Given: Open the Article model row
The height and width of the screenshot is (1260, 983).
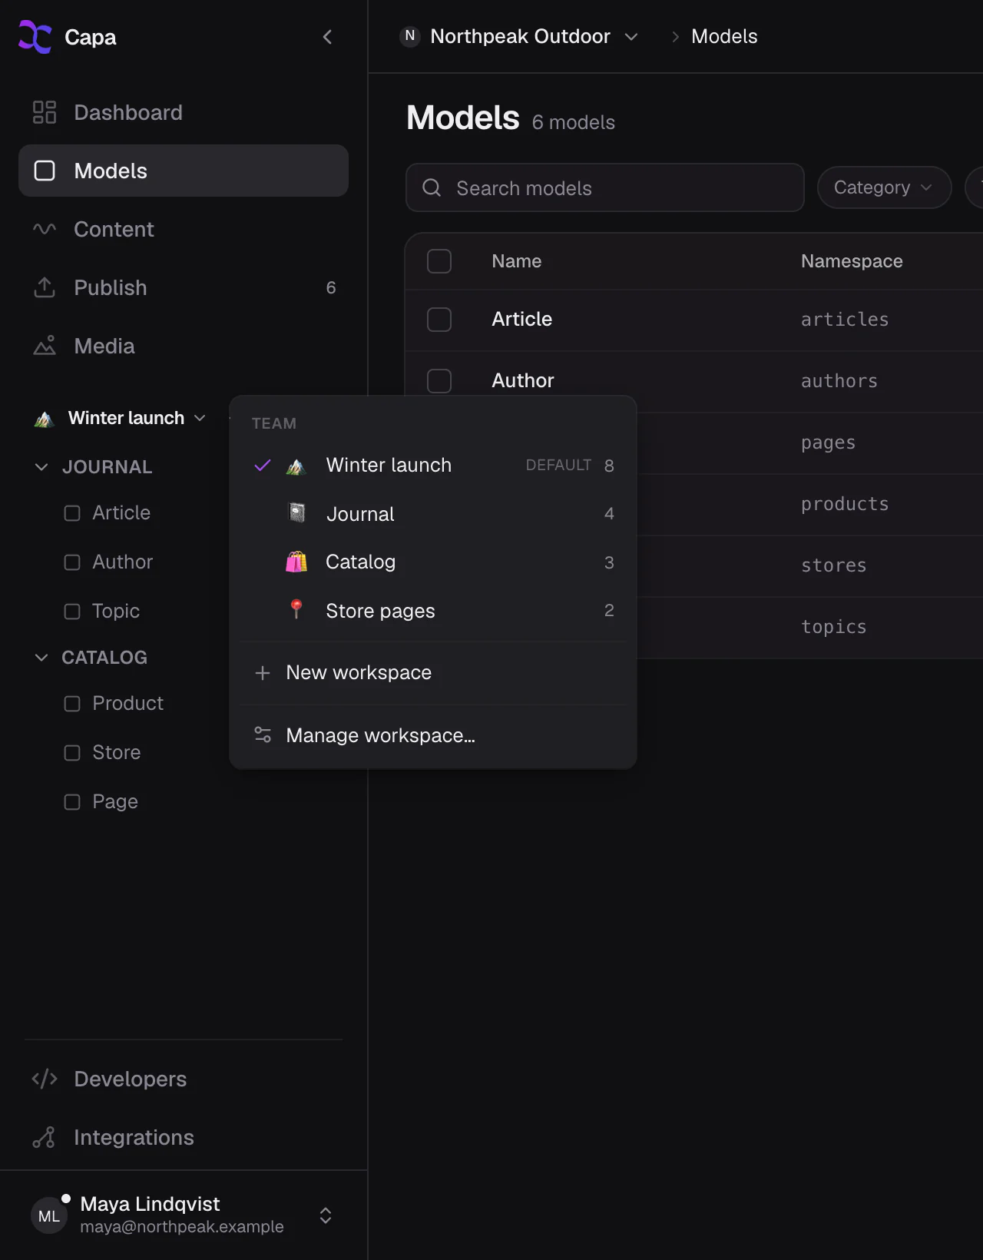Looking at the screenshot, I should coord(694,320).
